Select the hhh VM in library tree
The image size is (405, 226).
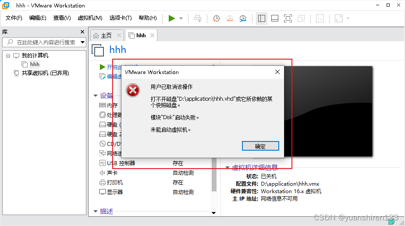tap(35, 64)
